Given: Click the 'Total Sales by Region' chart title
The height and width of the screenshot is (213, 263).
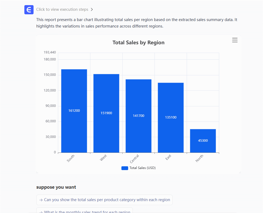Looking at the screenshot, I should 138,43.
